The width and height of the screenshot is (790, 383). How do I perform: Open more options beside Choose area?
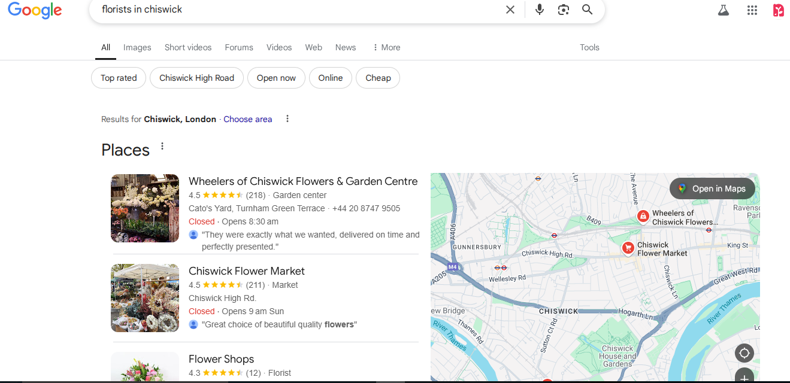pyautogui.click(x=287, y=118)
